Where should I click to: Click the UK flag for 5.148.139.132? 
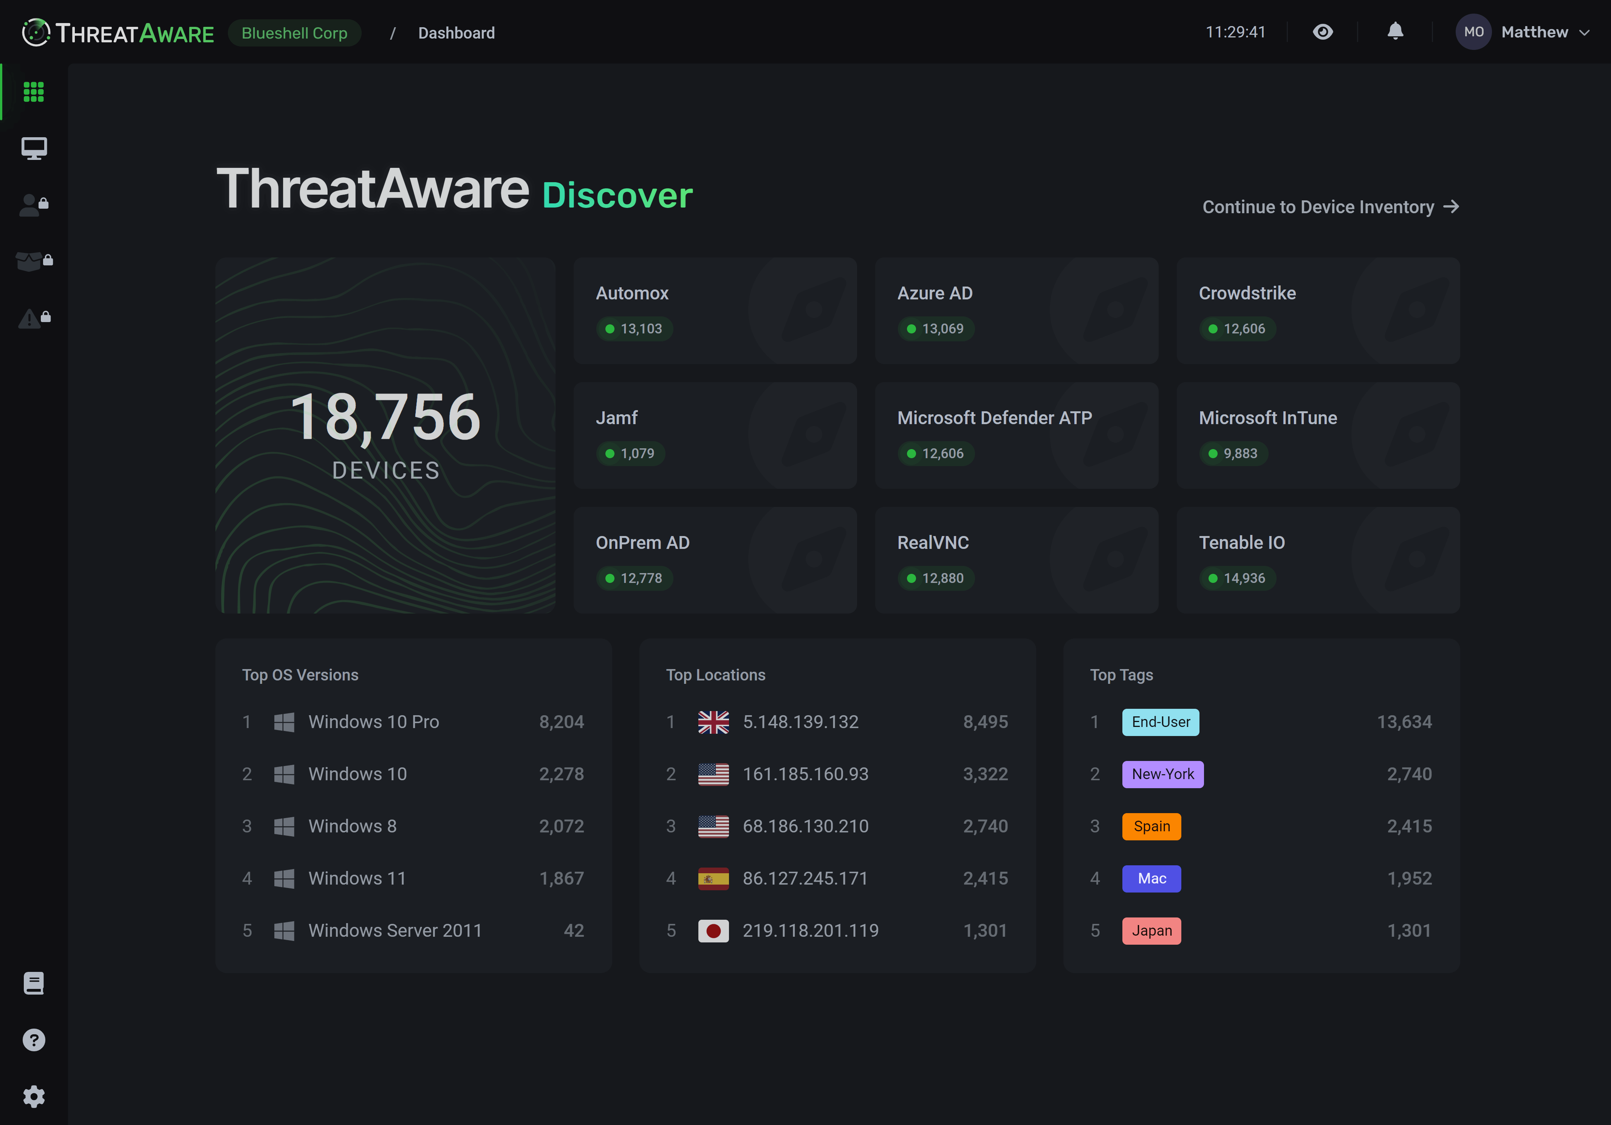[713, 722]
